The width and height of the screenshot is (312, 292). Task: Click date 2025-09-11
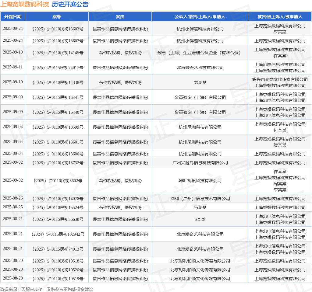(x=13, y=67)
